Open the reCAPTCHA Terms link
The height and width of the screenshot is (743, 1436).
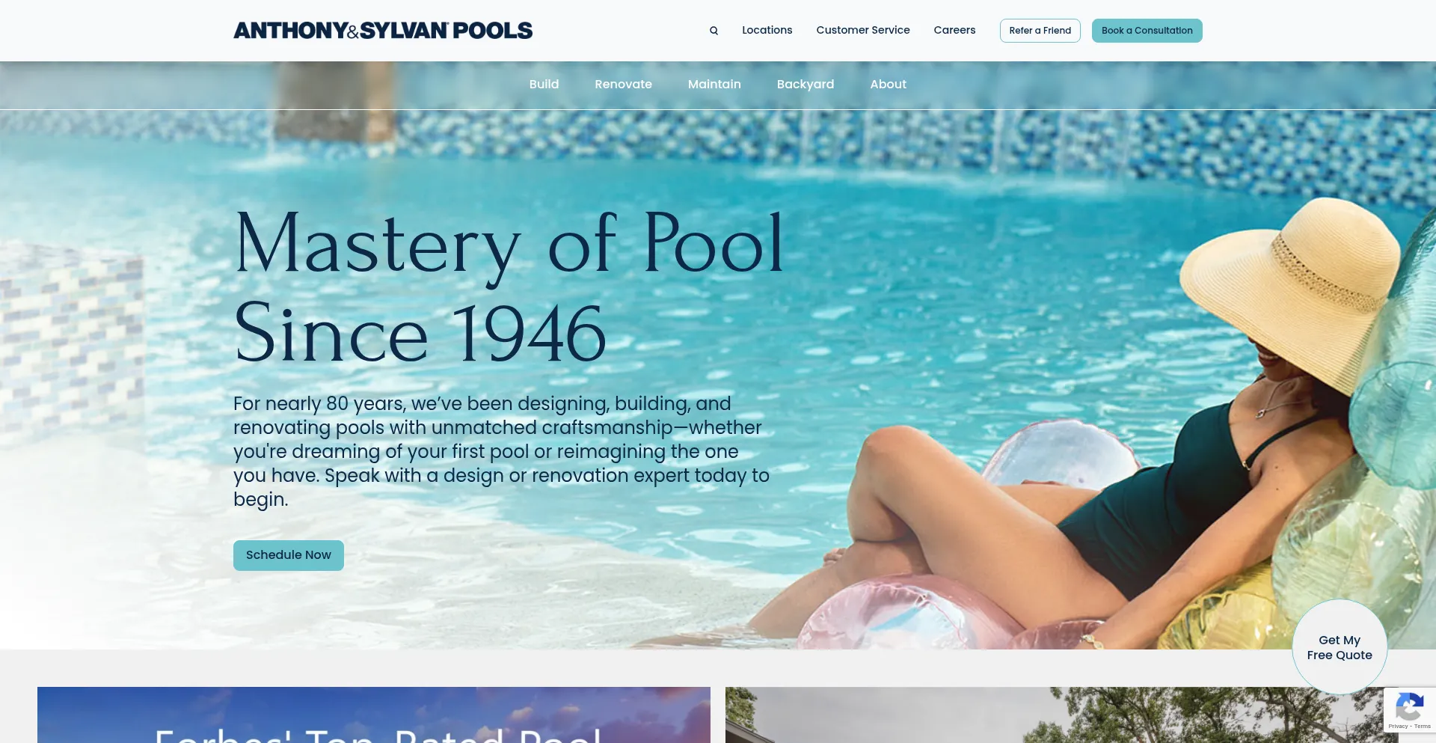1423,727
